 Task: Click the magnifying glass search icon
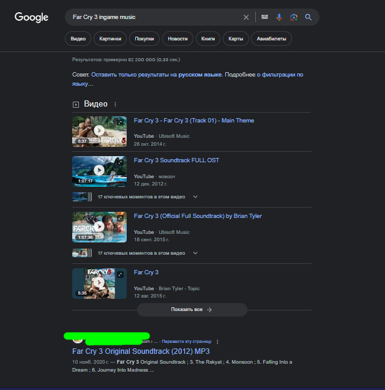(x=308, y=17)
